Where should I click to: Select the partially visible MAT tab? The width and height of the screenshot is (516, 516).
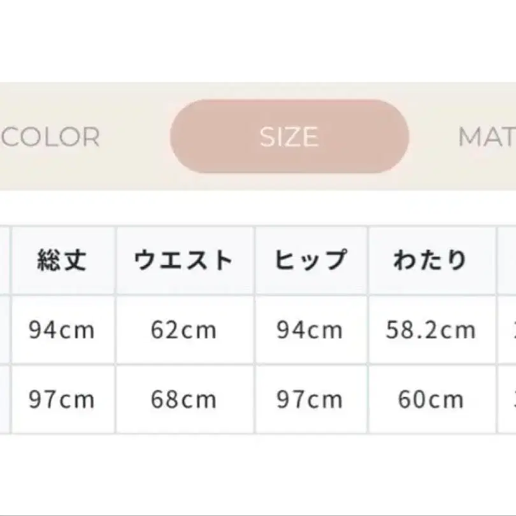487,137
